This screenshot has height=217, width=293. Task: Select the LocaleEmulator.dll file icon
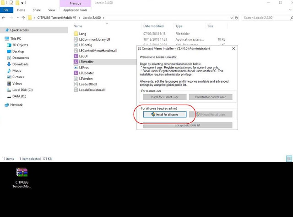click(76, 90)
